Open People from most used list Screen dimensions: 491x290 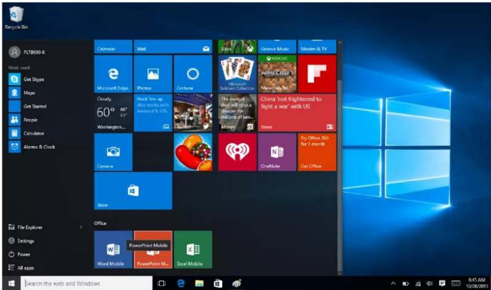tap(23, 120)
